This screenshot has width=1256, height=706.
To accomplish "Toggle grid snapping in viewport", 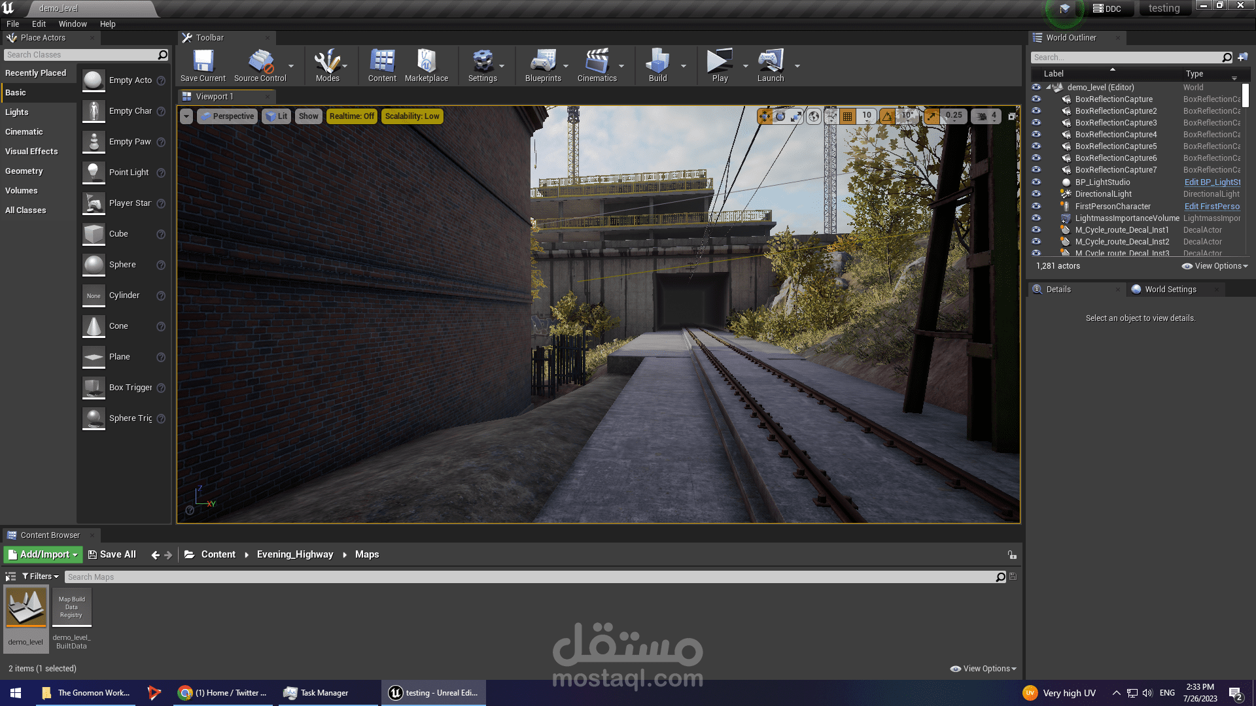I will click(848, 116).
